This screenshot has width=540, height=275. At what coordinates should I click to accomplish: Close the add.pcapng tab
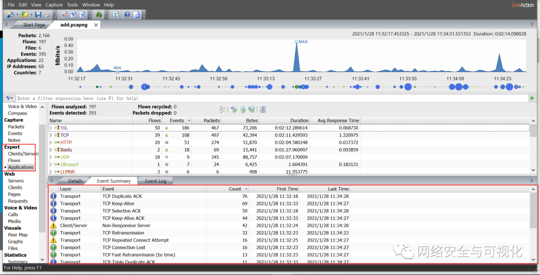click(95, 25)
